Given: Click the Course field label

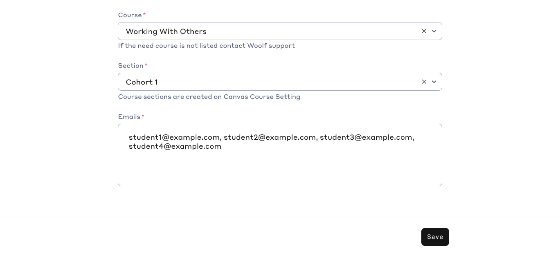Looking at the screenshot, I should pyautogui.click(x=130, y=15).
